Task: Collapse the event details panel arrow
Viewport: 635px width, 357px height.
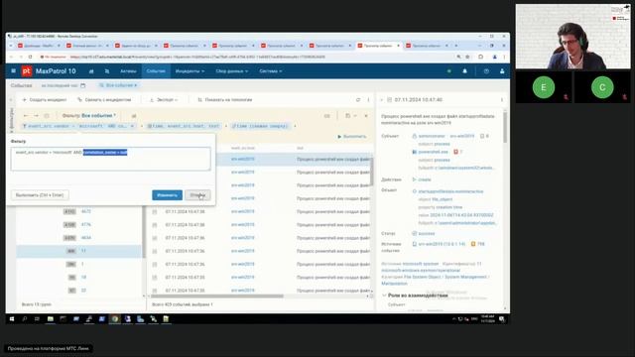Action: pyautogui.click(x=381, y=99)
